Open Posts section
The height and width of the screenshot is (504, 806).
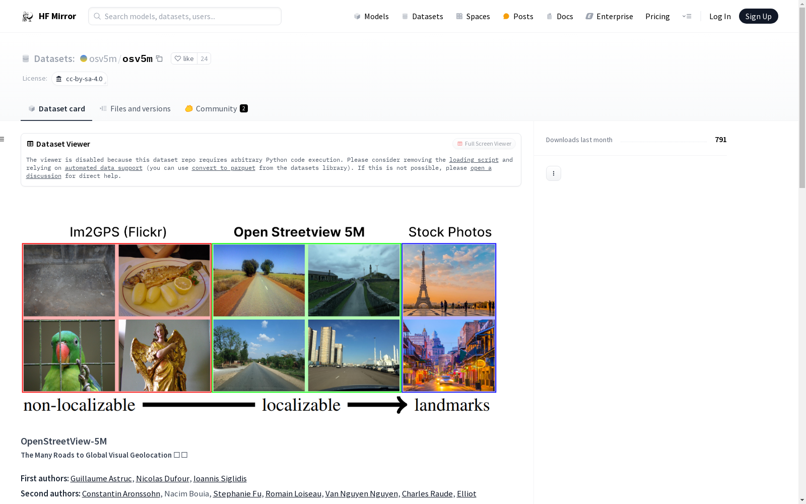tap(518, 16)
